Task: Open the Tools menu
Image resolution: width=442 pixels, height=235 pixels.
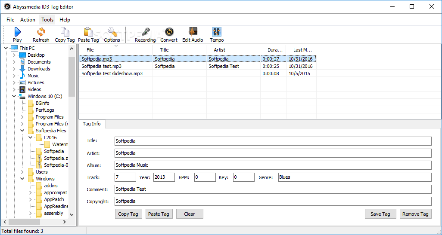Action: click(47, 20)
